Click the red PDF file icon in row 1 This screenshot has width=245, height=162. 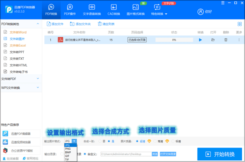pos(60,40)
